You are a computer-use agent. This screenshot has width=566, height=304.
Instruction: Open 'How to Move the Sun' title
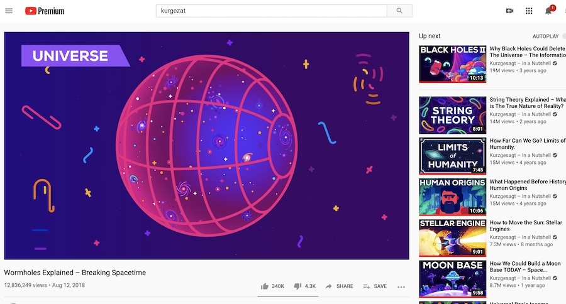click(526, 225)
